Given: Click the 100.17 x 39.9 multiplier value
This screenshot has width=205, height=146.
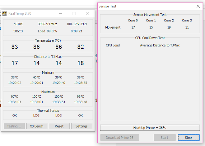Looking at the screenshot, I should 77,24.
